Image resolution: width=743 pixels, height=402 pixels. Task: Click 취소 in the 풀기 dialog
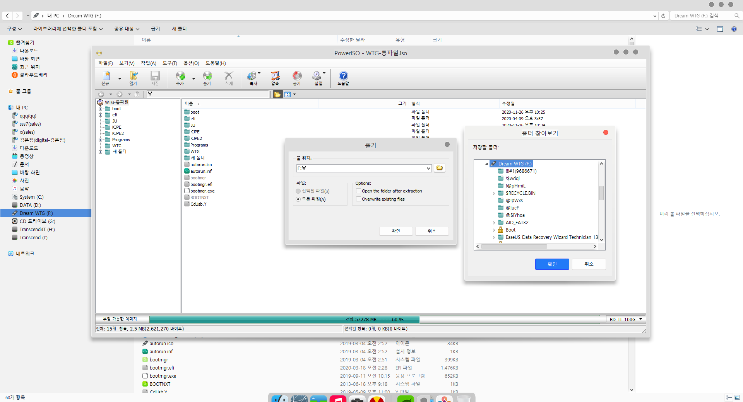coord(432,231)
